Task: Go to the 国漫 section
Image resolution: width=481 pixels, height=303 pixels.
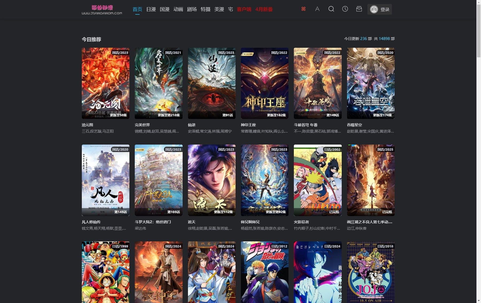Action: pos(164,9)
